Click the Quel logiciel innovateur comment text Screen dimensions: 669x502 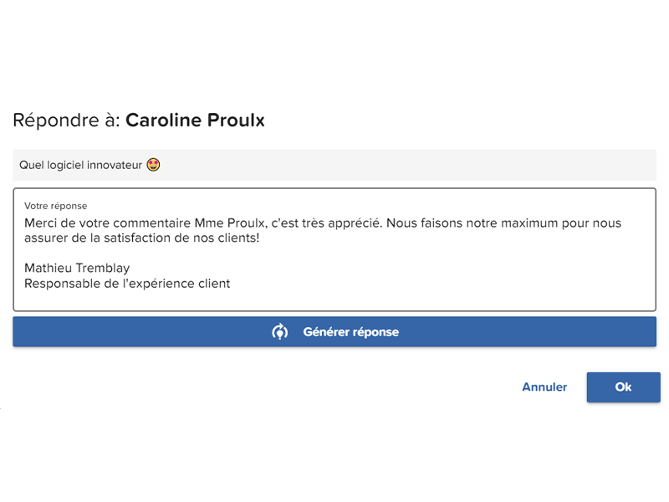click(x=80, y=165)
